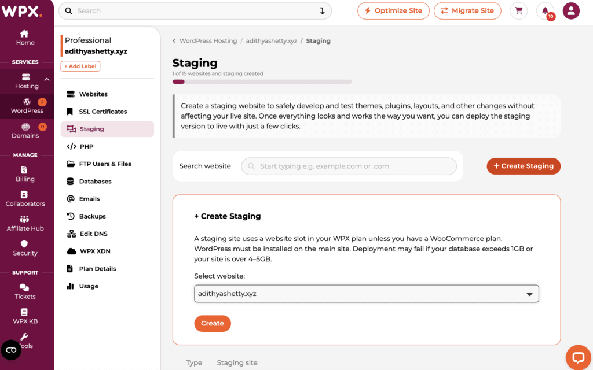Click the Staging site column header
Image resolution: width=593 pixels, height=370 pixels.
(237, 363)
